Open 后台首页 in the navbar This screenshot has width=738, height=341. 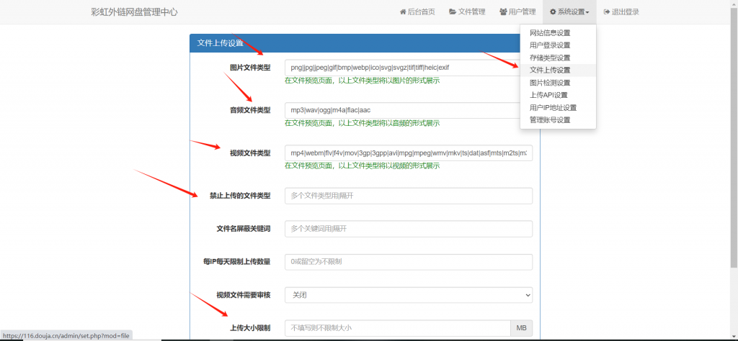tap(417, 12)
